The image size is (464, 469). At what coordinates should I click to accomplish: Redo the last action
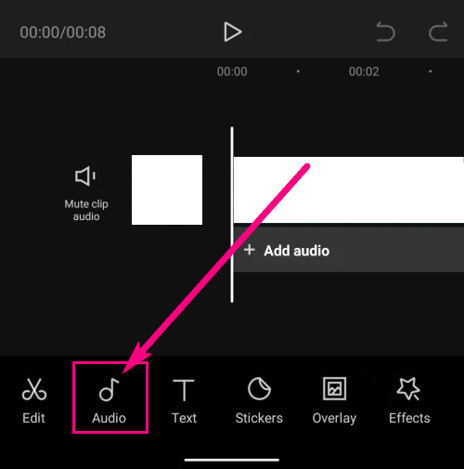(x=438, y=32)
